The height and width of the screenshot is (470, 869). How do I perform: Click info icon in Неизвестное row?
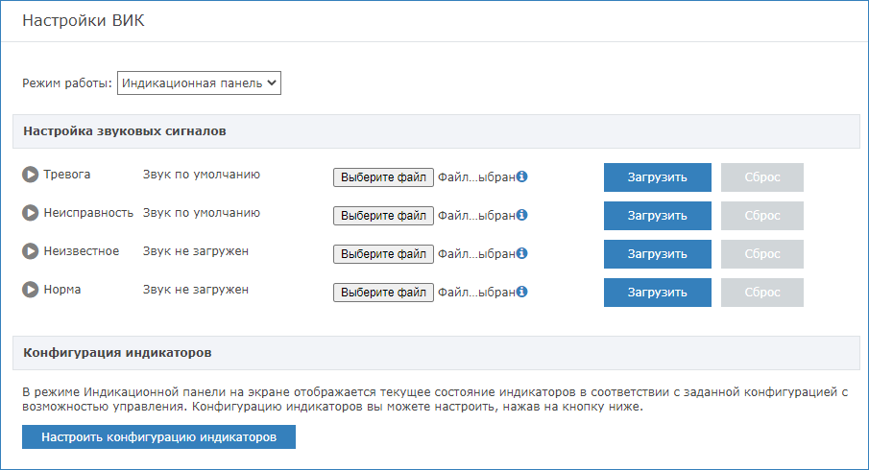point(522,254)
